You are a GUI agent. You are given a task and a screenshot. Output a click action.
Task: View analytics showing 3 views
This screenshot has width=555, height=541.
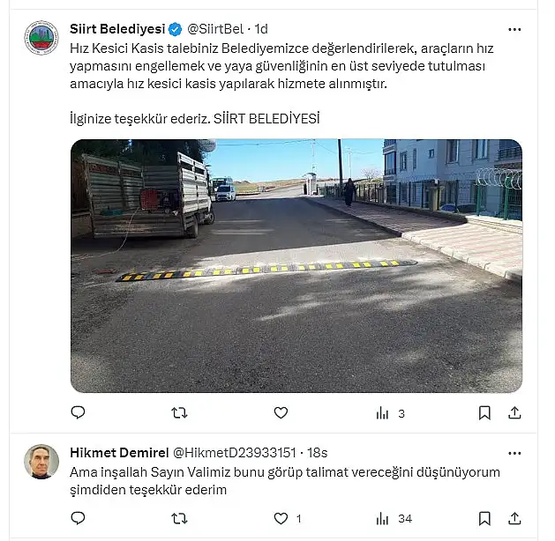(x=390, y=413)
